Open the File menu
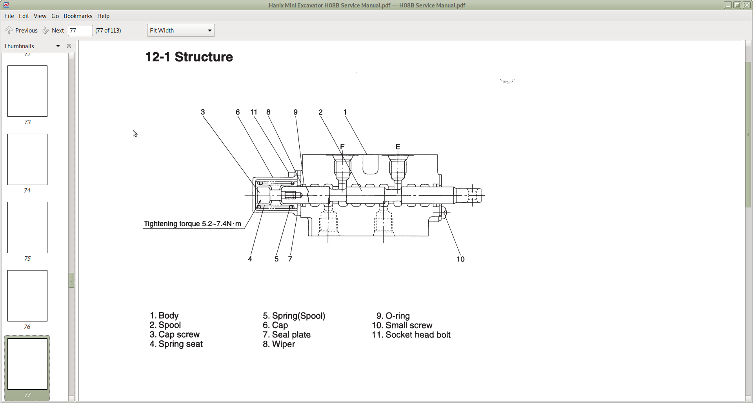 click(x=9, y=16)
